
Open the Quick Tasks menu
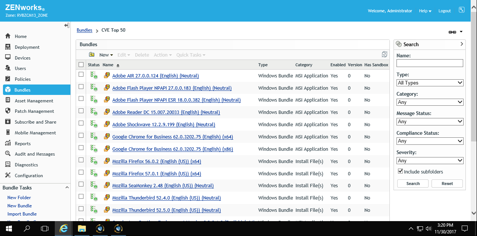coord(191,55)
